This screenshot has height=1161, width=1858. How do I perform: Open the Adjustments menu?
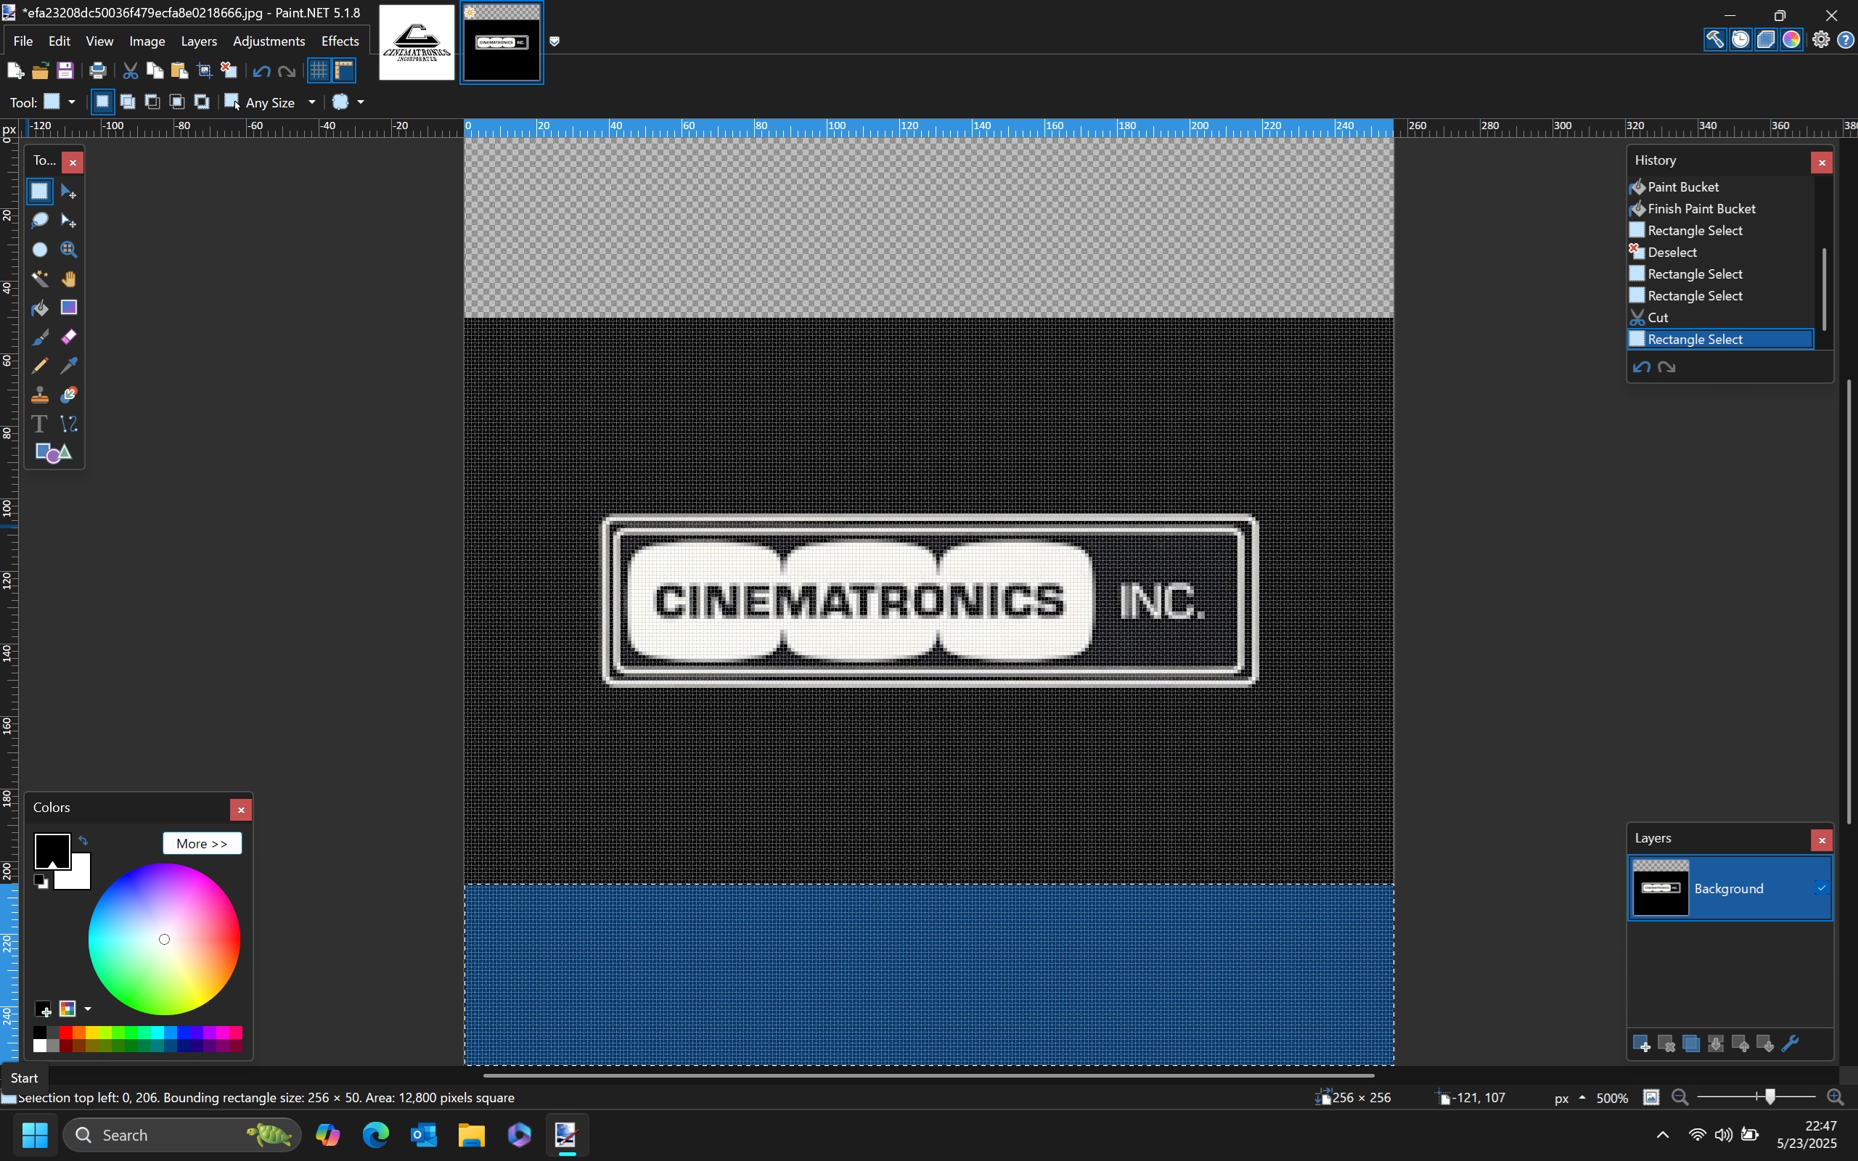tap(269, 41)
